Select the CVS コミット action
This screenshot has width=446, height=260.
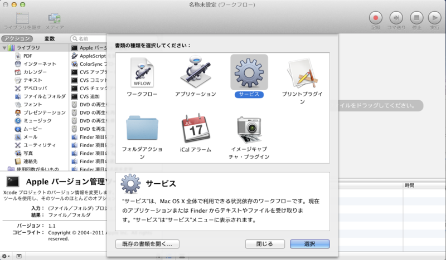89,80
